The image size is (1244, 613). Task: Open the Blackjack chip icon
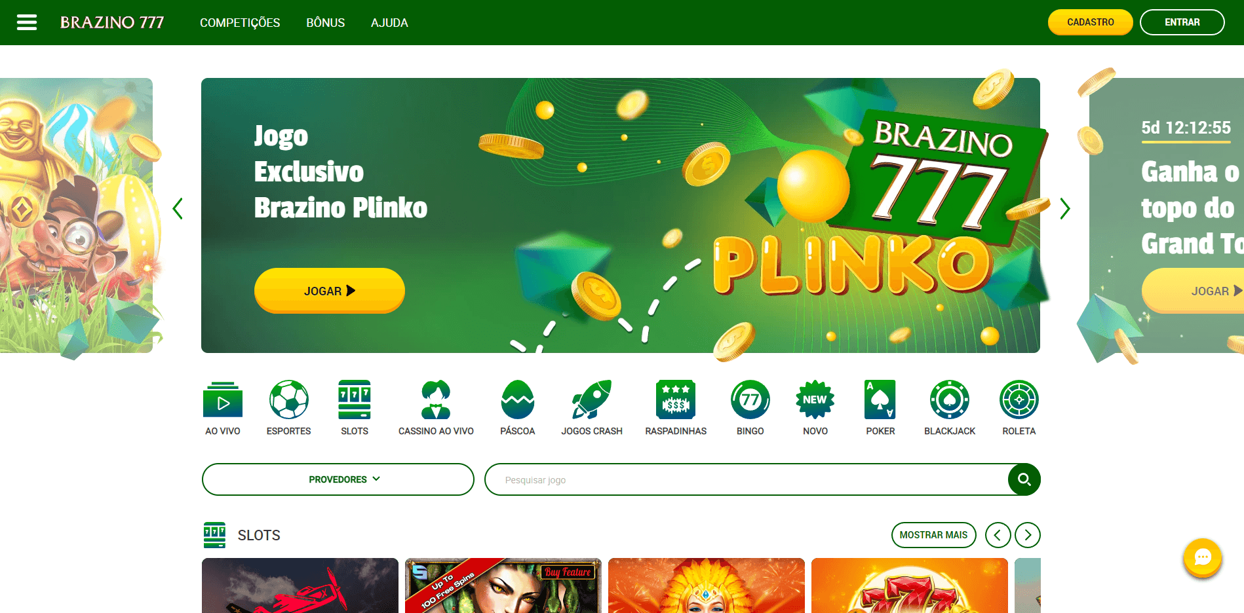(950, 399)
